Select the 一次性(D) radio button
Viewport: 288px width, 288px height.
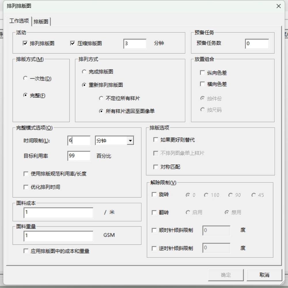click(x=25, y=78)
